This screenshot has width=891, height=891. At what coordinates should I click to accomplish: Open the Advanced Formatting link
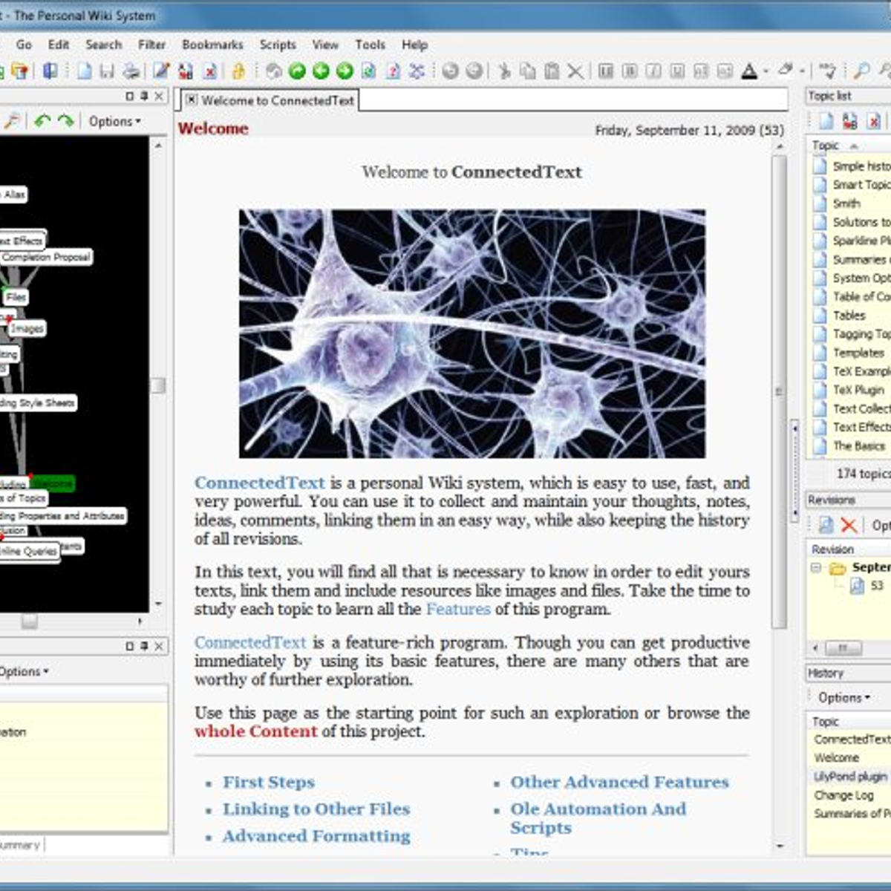tap(316, 836)
